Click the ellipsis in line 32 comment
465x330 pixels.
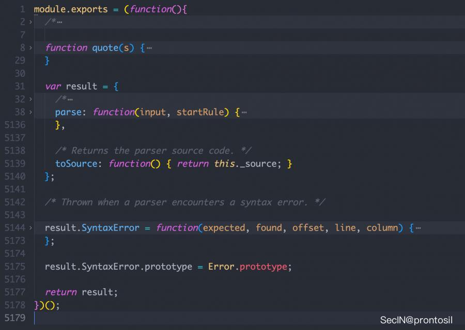click(70, 100)
